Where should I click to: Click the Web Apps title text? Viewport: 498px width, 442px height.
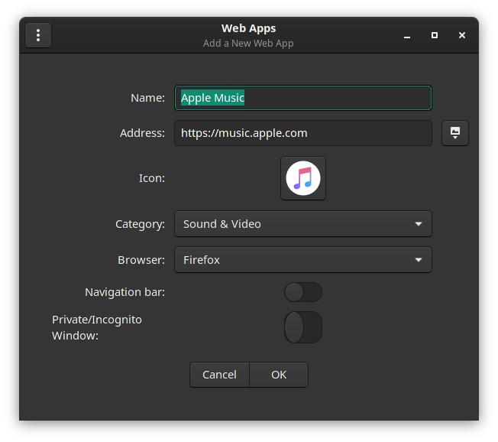tap(249, 28)
